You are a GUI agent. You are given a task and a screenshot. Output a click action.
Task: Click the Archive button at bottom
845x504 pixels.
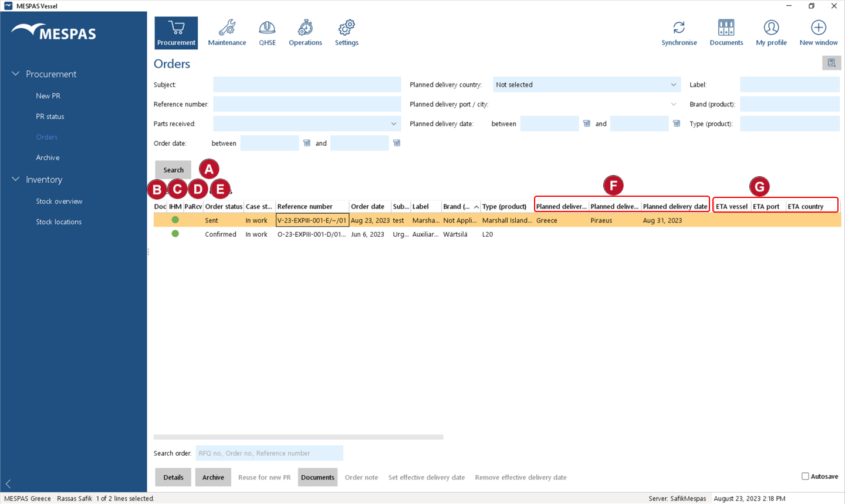(213, 477)
